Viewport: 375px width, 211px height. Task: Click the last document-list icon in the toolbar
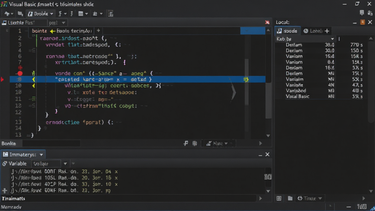[111, 14]
